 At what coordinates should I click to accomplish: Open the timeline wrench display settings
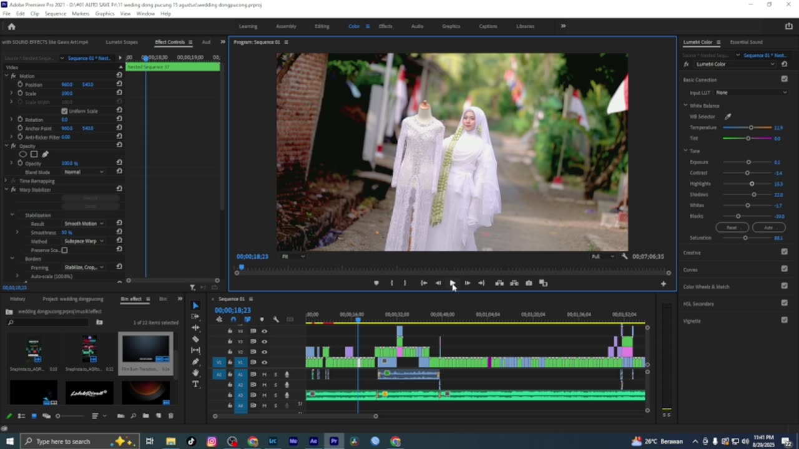276,319
